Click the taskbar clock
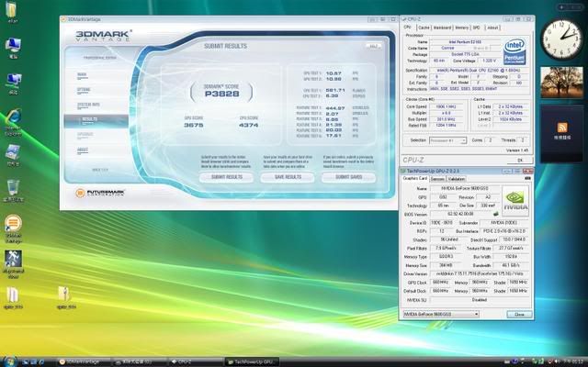The width and height of the screenshot is (588, 367). [572, 361]
